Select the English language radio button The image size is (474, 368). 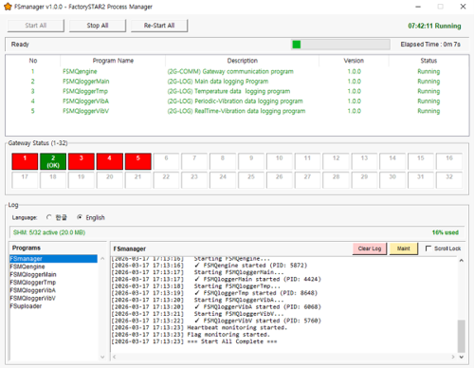80,217
